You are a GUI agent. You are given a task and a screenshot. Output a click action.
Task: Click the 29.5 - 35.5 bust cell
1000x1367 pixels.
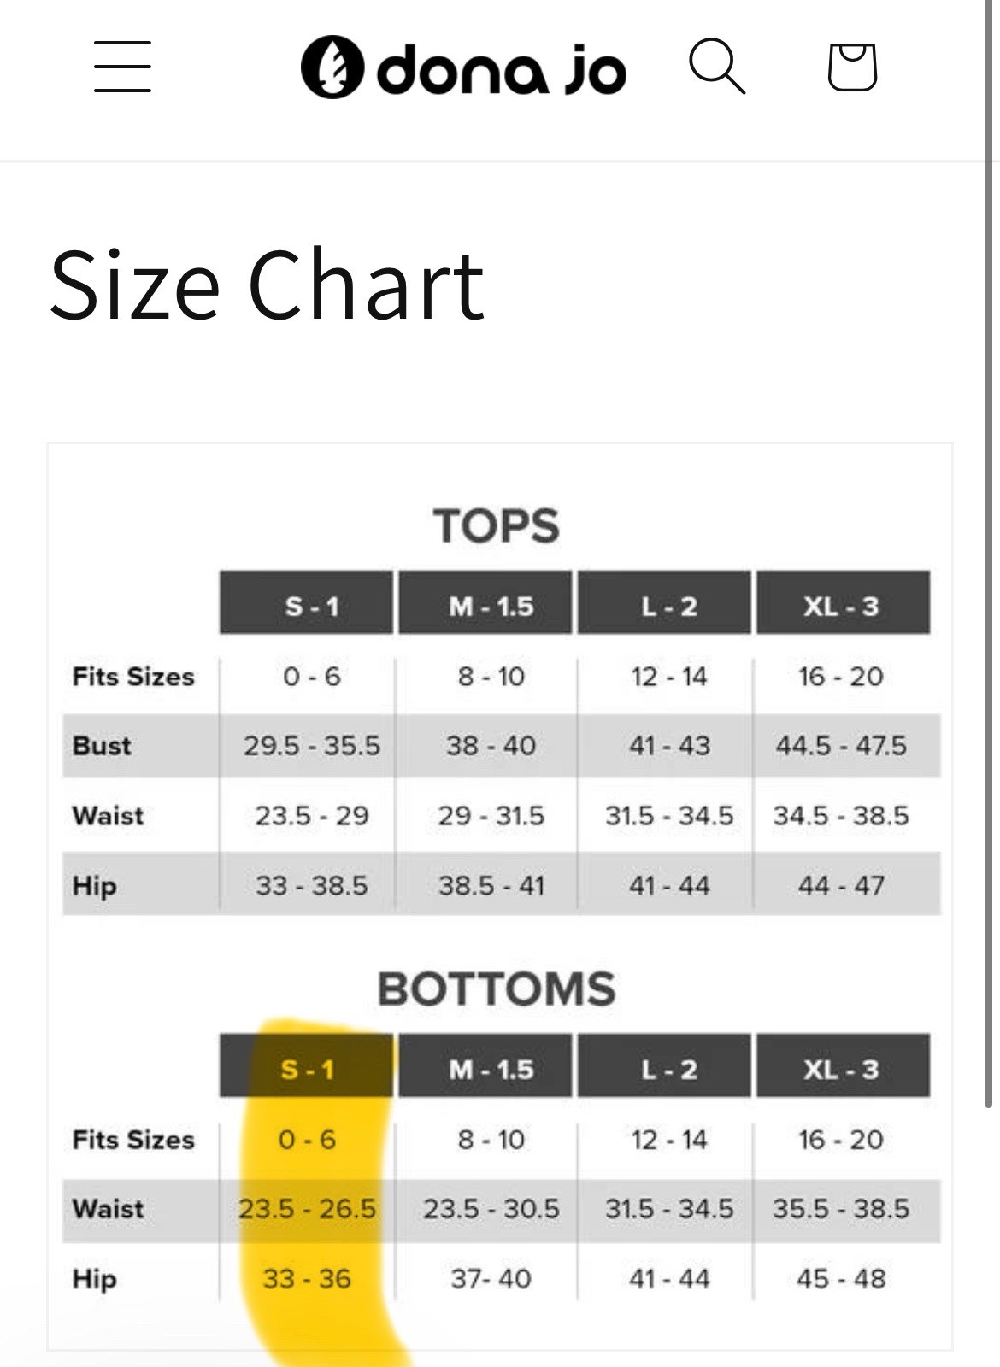[312, 746]
